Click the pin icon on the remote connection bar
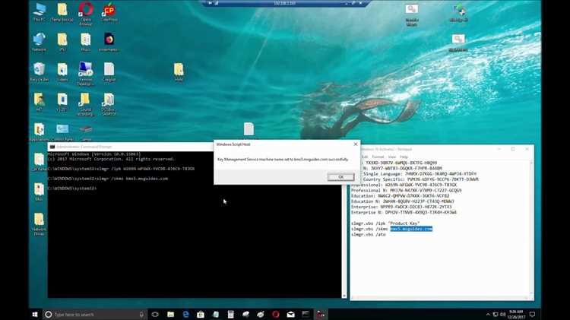This screenshot has height=320, width=570. pos(210,3)
